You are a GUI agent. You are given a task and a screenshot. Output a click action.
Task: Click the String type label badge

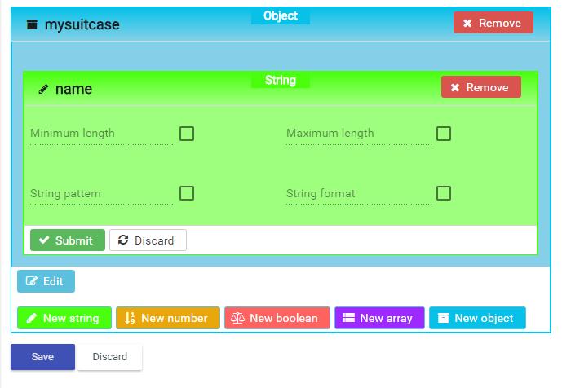pyautogui.click(x=281, y=80)
